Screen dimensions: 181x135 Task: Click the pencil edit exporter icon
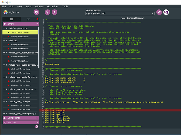point(159,12)
